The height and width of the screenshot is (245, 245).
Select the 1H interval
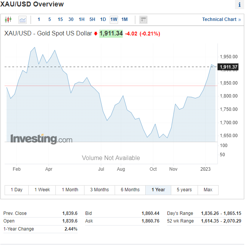pos(82,19)
